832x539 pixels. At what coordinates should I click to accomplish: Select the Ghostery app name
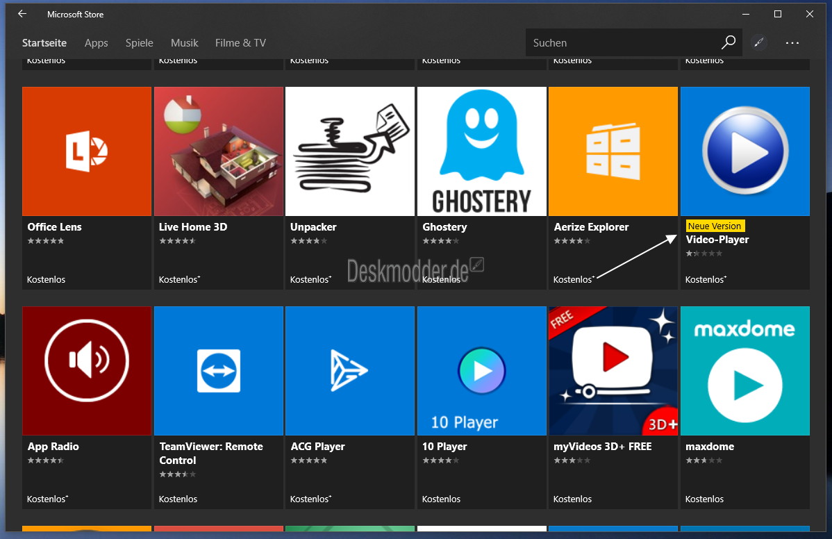(444, 227)
